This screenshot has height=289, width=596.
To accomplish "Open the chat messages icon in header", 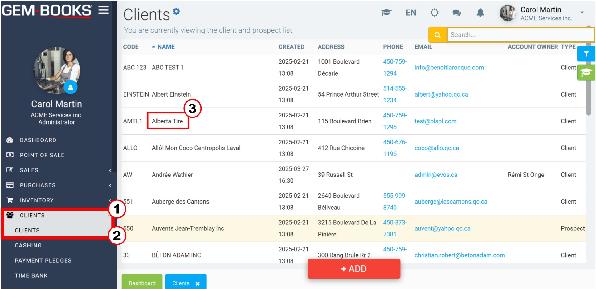I will [x=456, y=13].
